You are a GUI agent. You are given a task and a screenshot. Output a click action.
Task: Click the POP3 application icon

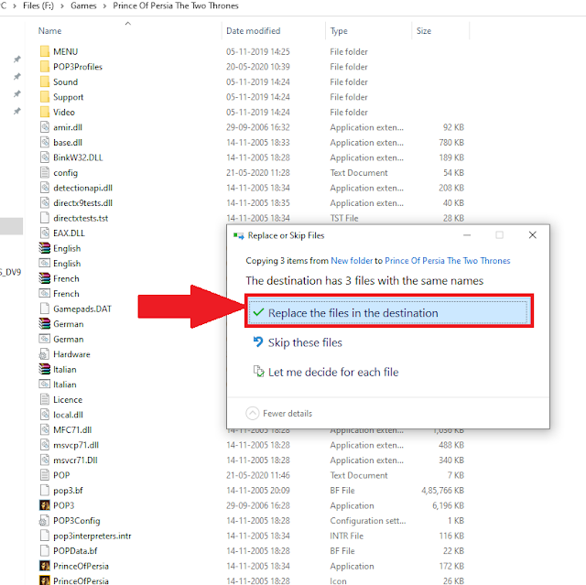(x=45, y=505)
